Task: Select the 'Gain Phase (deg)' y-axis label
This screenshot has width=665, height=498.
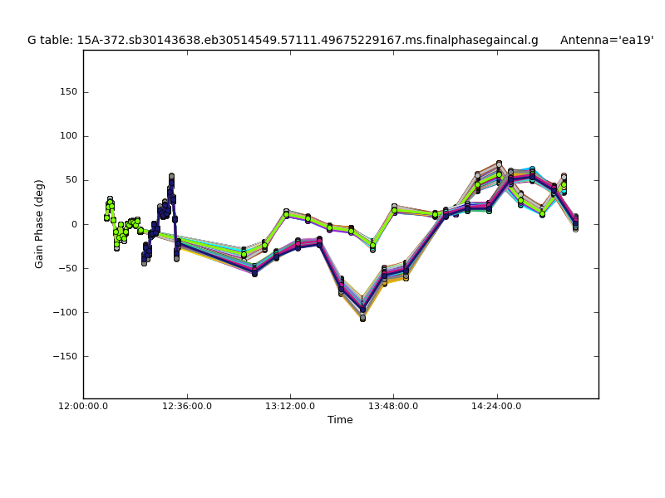Action: pos(39,224)
